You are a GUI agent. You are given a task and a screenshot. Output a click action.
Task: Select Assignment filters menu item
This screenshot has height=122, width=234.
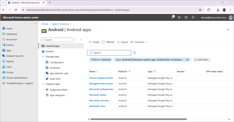(58, 90)
